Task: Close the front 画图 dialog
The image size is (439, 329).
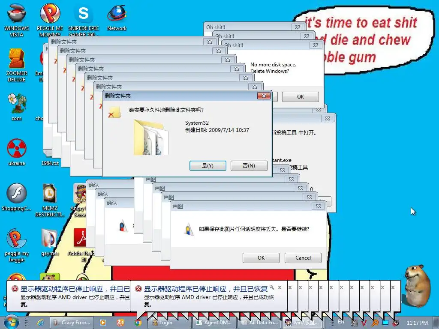Action: [319, 206]
